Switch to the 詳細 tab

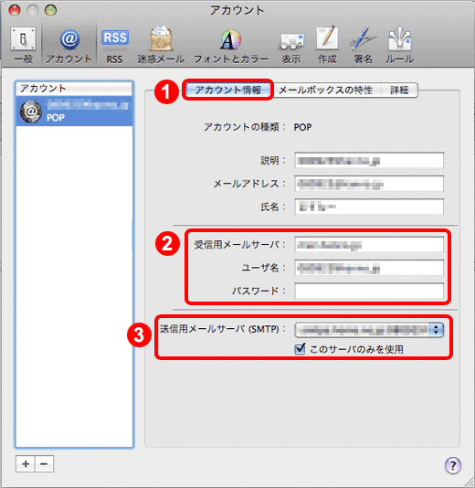click(x=399, y=90)
